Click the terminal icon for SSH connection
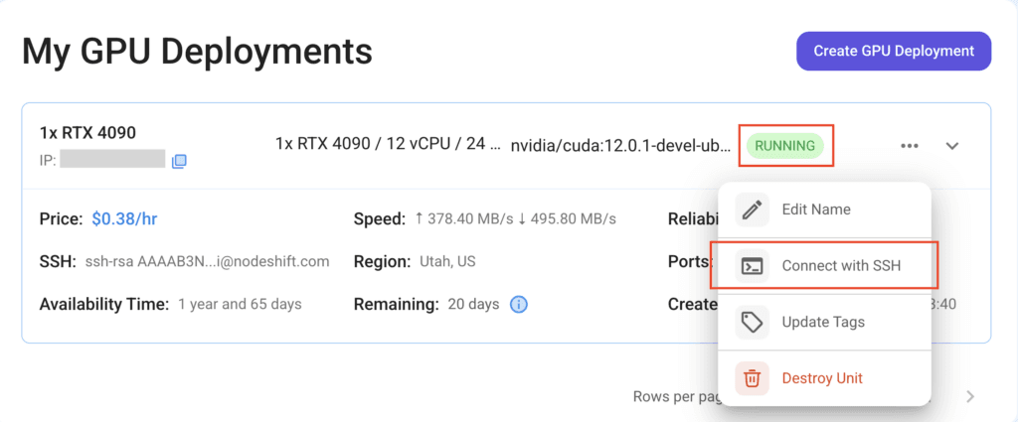This screenshot has width=1018, height=422. 752,266
